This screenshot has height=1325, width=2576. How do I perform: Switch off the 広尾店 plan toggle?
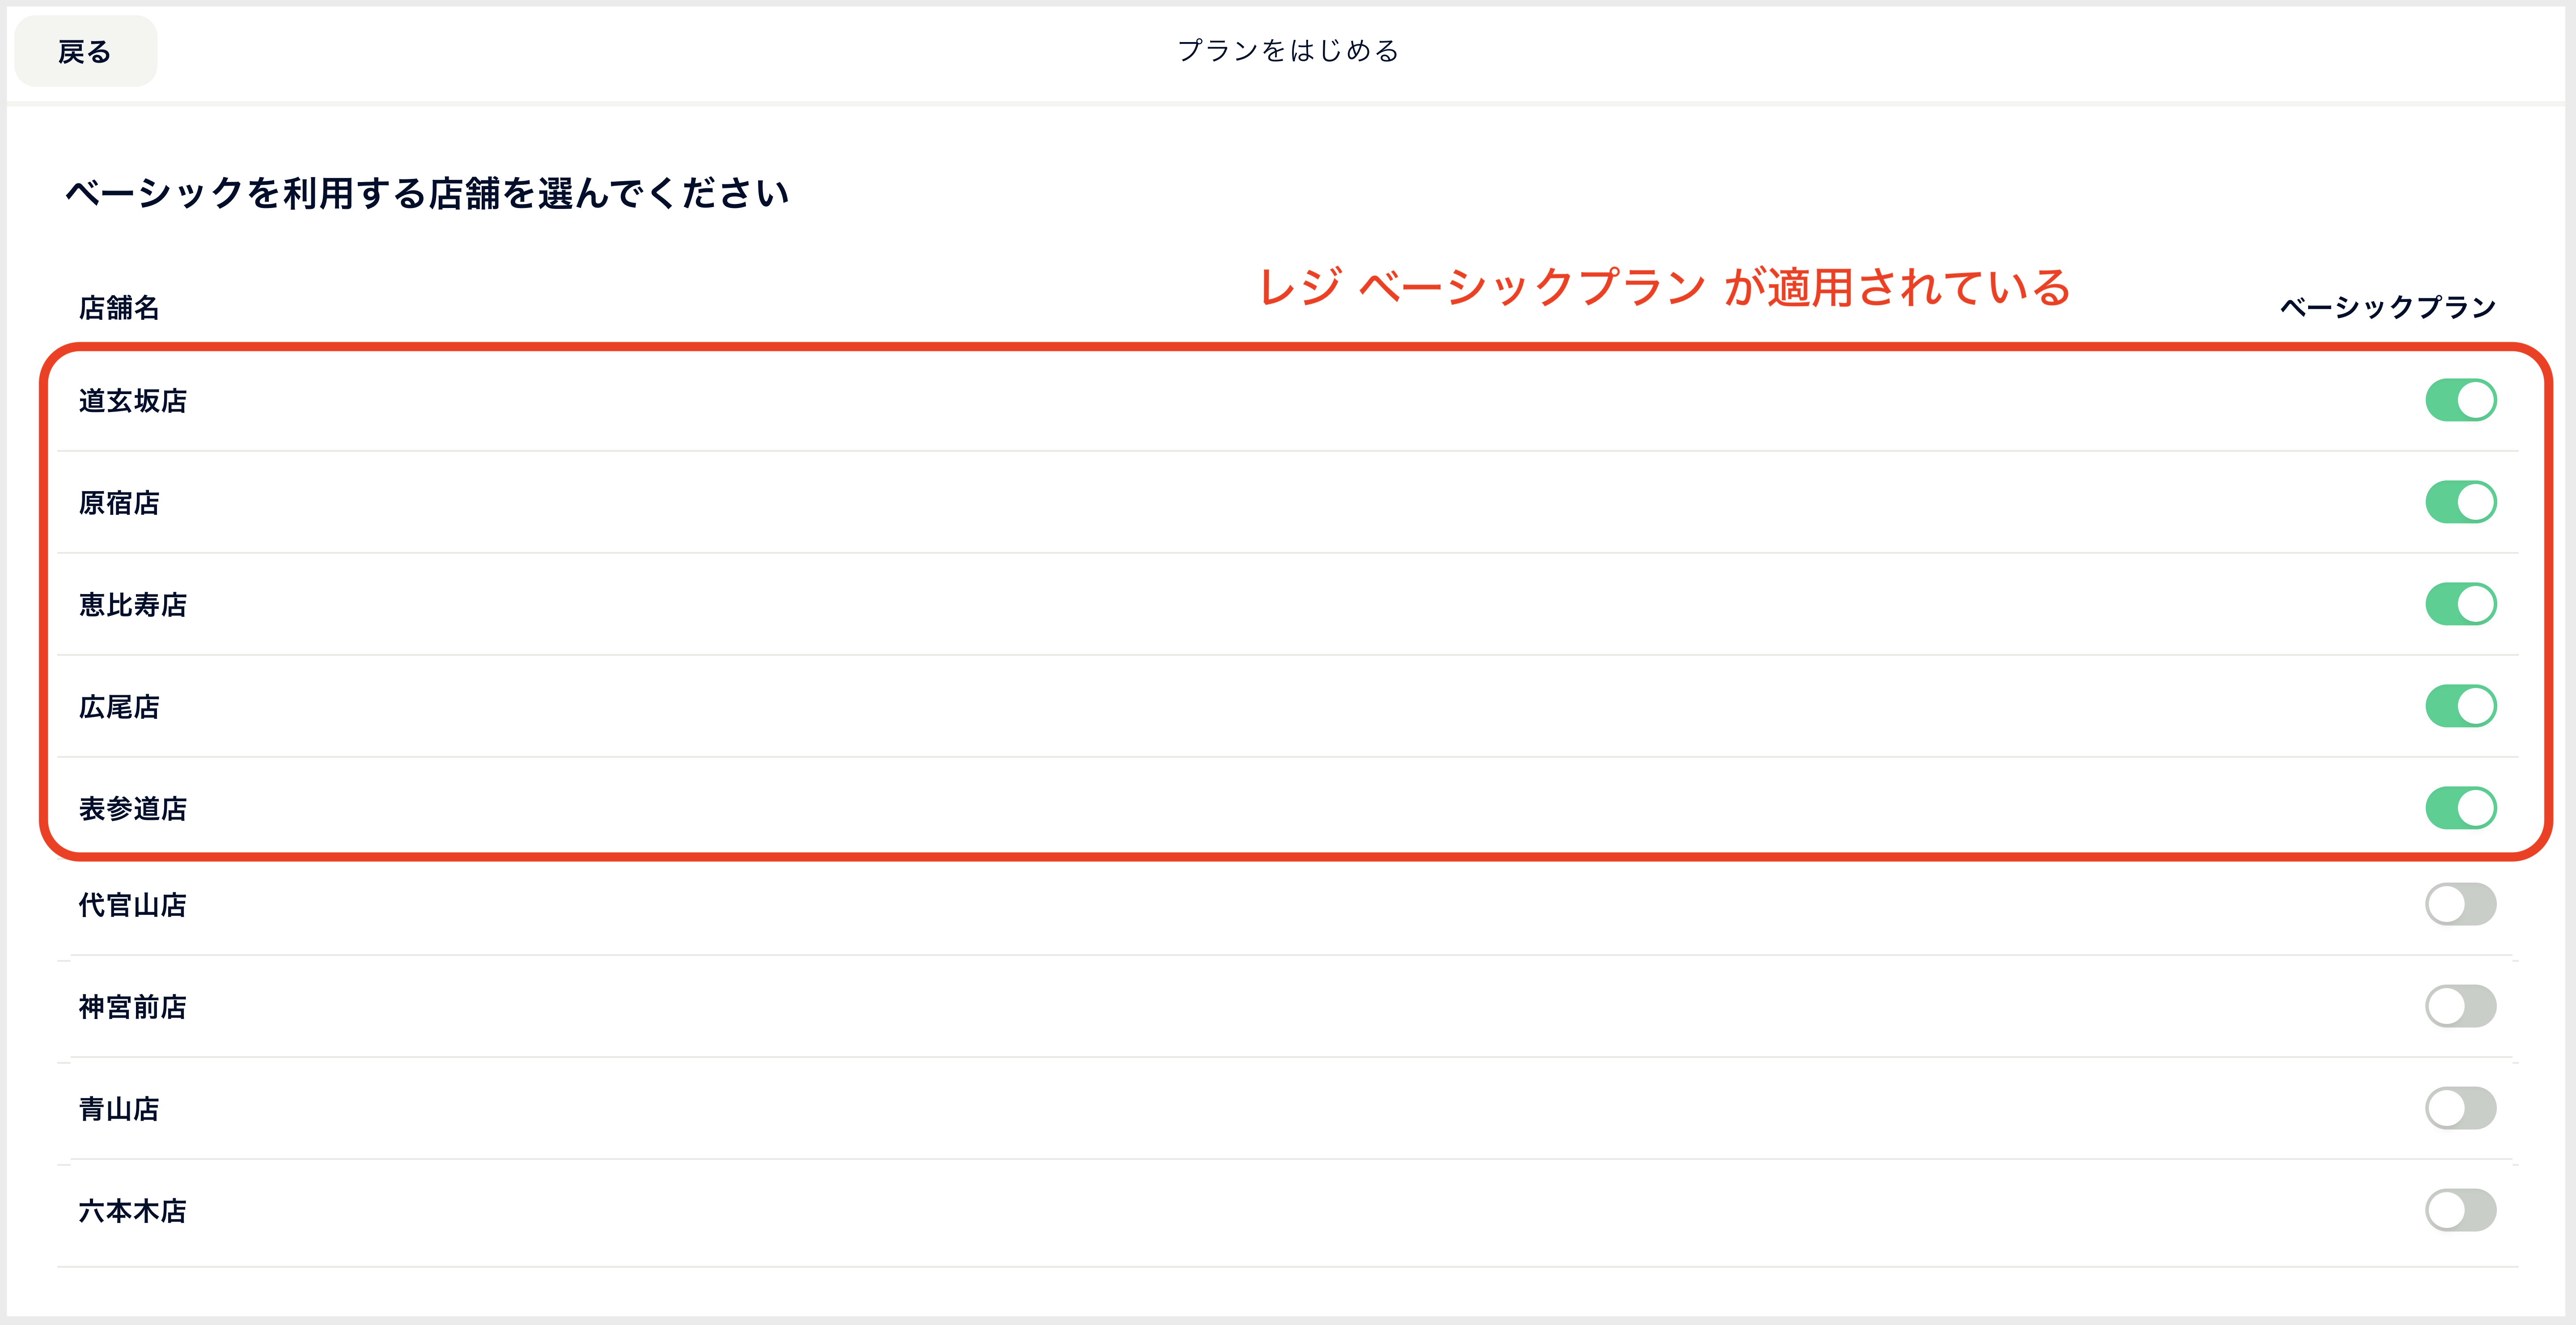[2460, 706]
